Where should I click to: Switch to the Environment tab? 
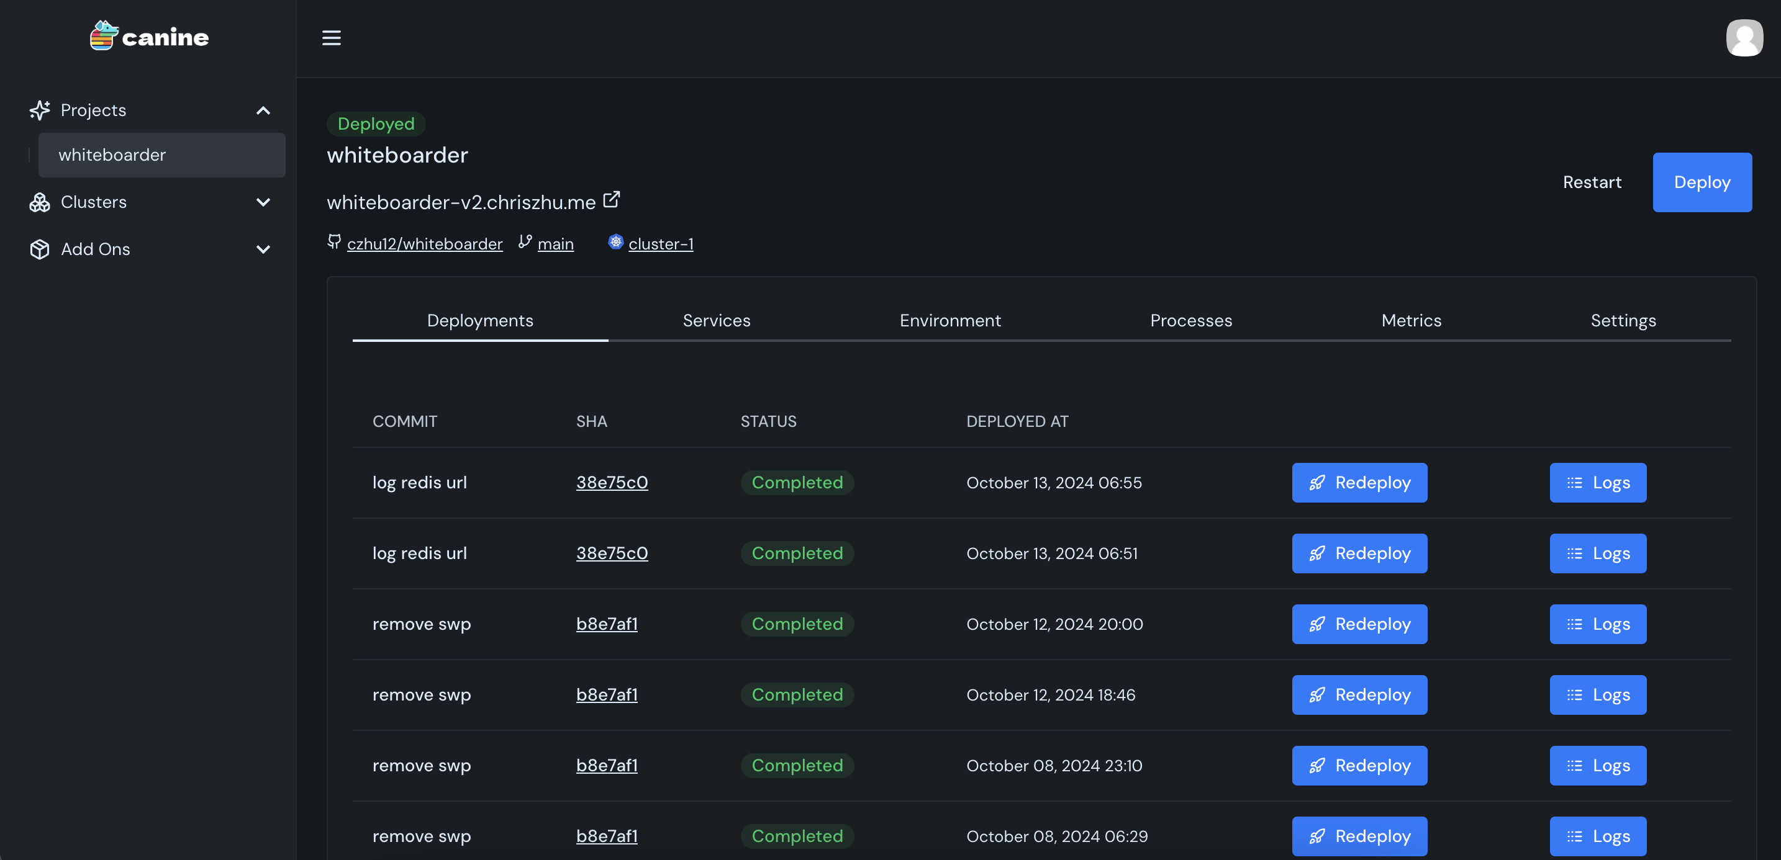click(x=950, y=321)
